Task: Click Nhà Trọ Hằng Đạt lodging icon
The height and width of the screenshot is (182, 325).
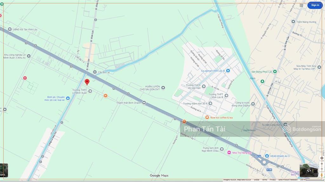Action: (x=229, y=153)
